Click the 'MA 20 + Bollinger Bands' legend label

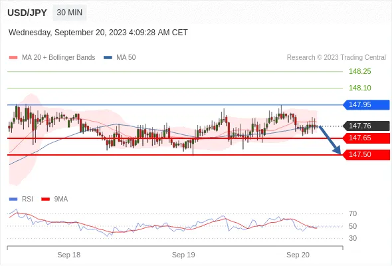pos(58,58)
